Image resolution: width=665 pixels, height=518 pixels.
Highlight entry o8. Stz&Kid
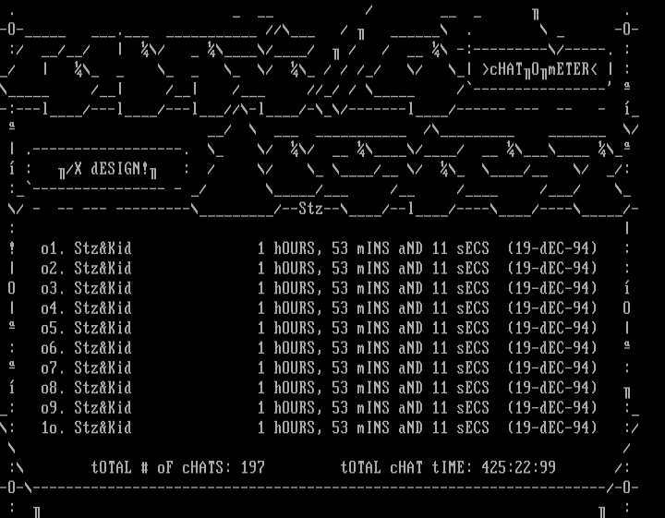pos(86,388)
